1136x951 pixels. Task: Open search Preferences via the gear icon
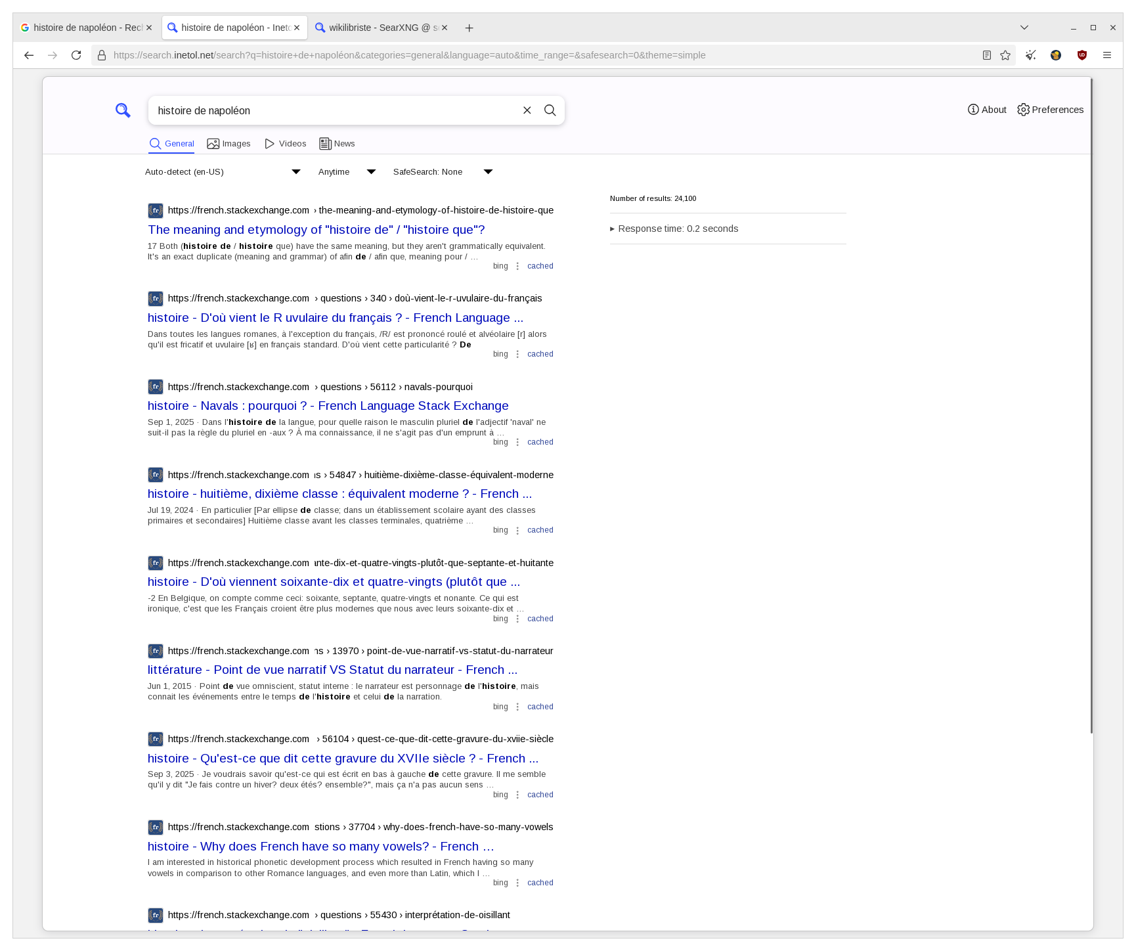click(x=1024, y=110)
